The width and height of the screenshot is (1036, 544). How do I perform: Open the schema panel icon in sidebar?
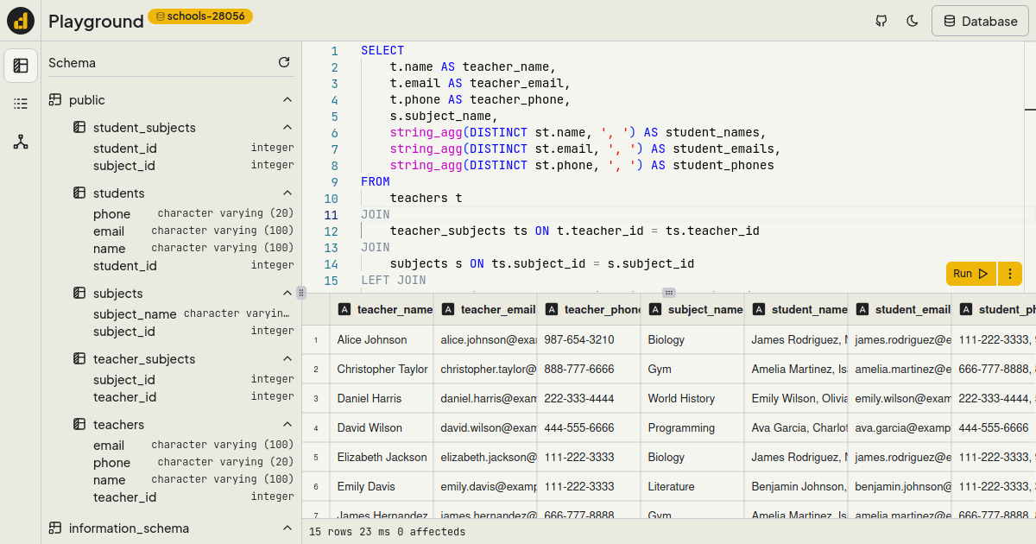(21, 65)
